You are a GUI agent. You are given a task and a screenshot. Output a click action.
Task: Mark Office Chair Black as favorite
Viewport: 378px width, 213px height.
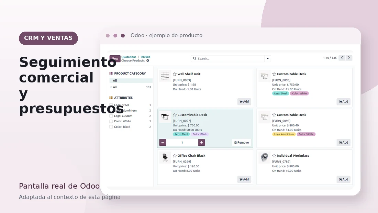pyautogui.click(x=175, y=156)
